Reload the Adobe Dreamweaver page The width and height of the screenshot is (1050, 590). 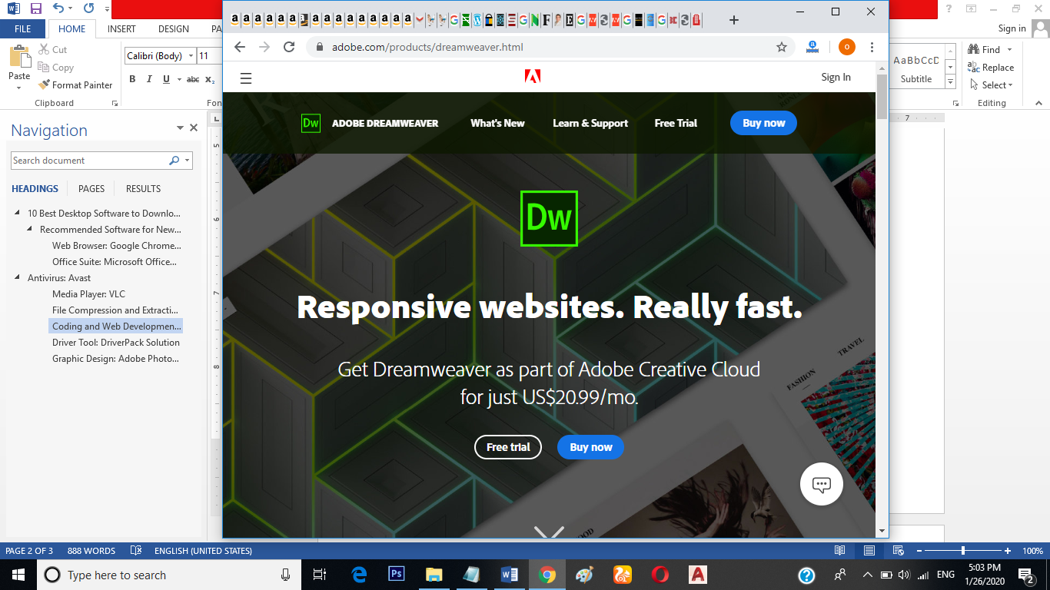(289, 47)
